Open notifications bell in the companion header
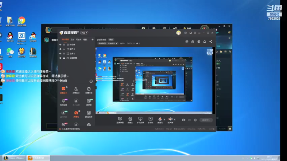This screenshot has width=287, height=161. coord(204,42)
